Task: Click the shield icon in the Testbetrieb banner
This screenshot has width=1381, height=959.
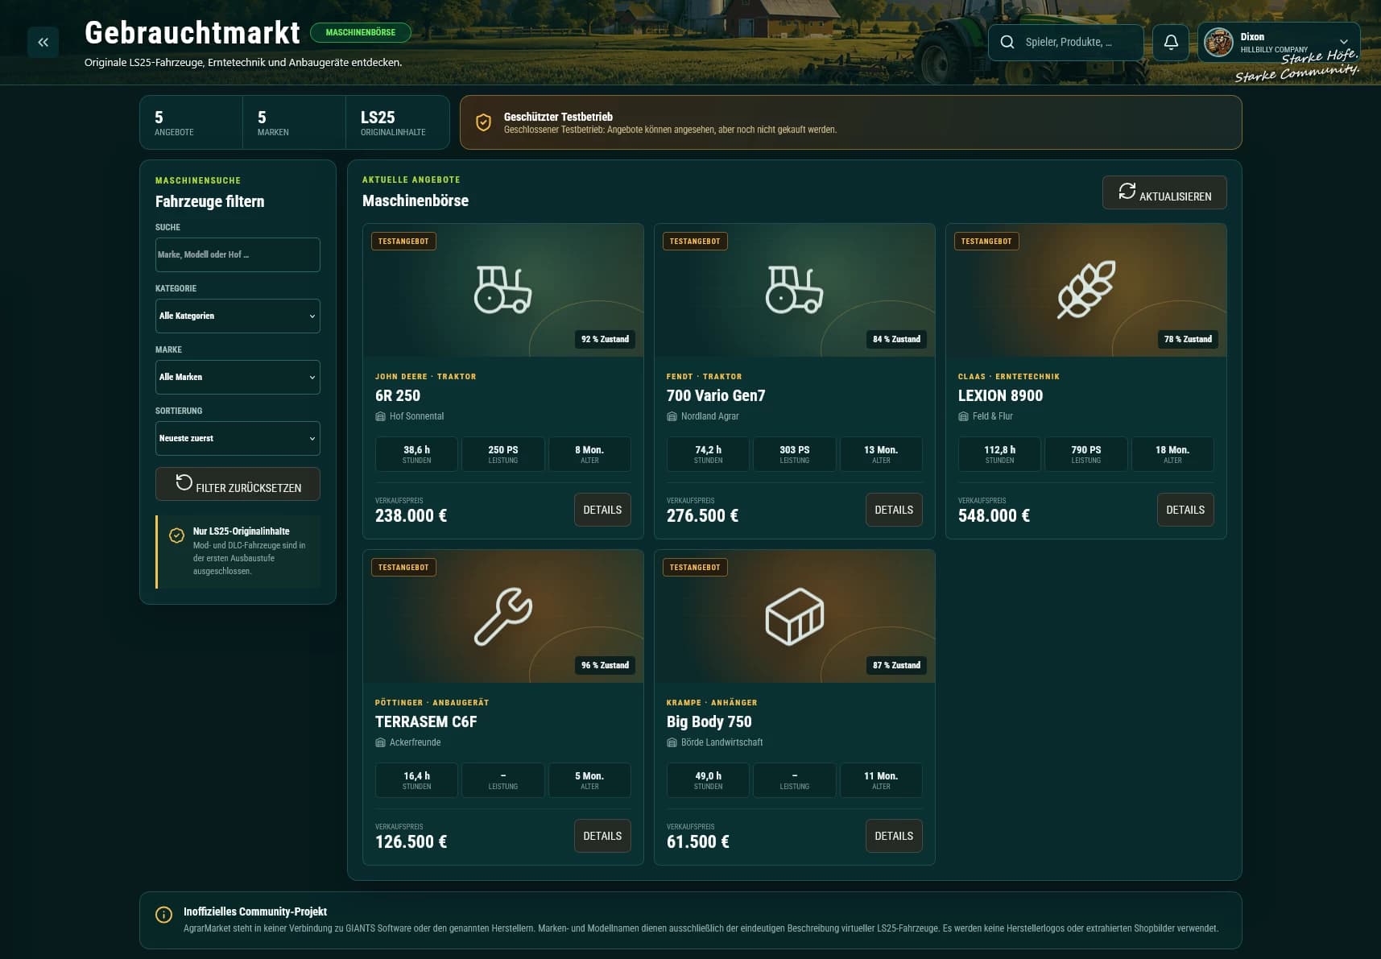Action: pos(483,122)
